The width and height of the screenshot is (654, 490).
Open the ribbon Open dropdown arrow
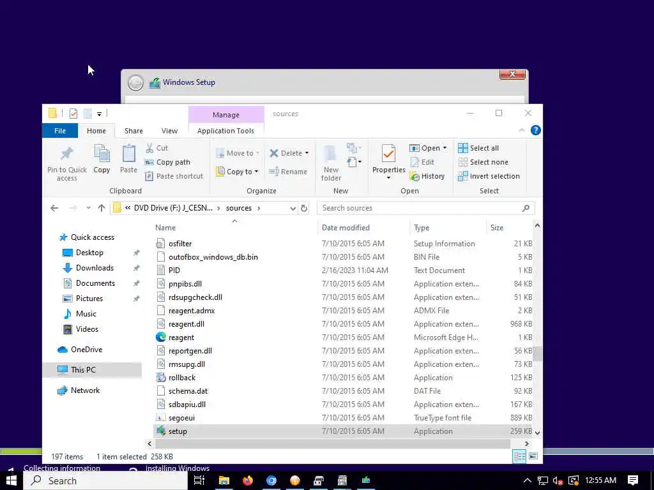pos(445,148)
